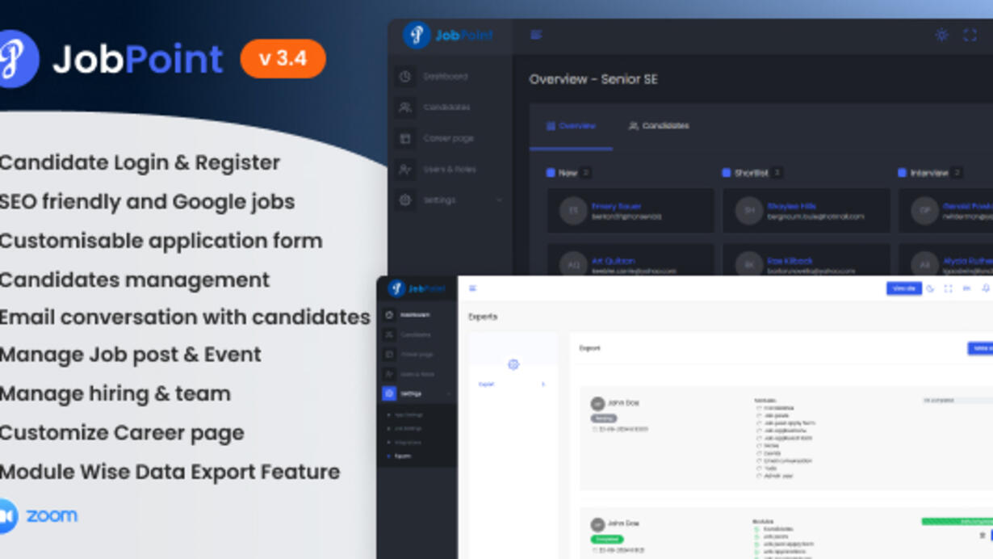Open Users & Roles icon in dark sidebar
The width and height of the screenshot is (993, 559).
(405, 169)
